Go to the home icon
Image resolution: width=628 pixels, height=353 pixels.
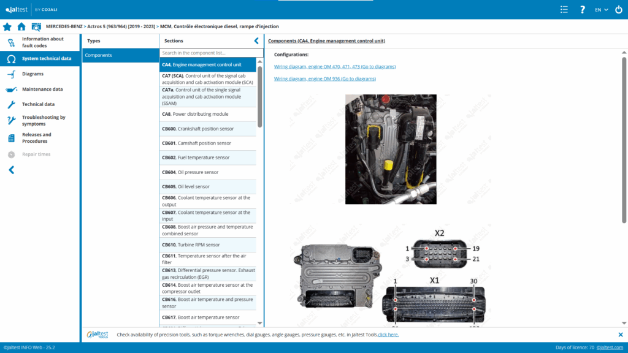coord(21,27)
